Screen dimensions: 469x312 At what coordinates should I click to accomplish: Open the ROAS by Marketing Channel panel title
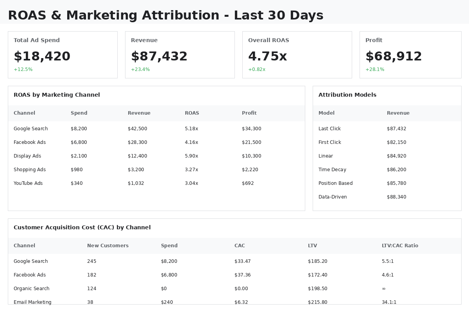pyautogui.click(x=57, y=95)
